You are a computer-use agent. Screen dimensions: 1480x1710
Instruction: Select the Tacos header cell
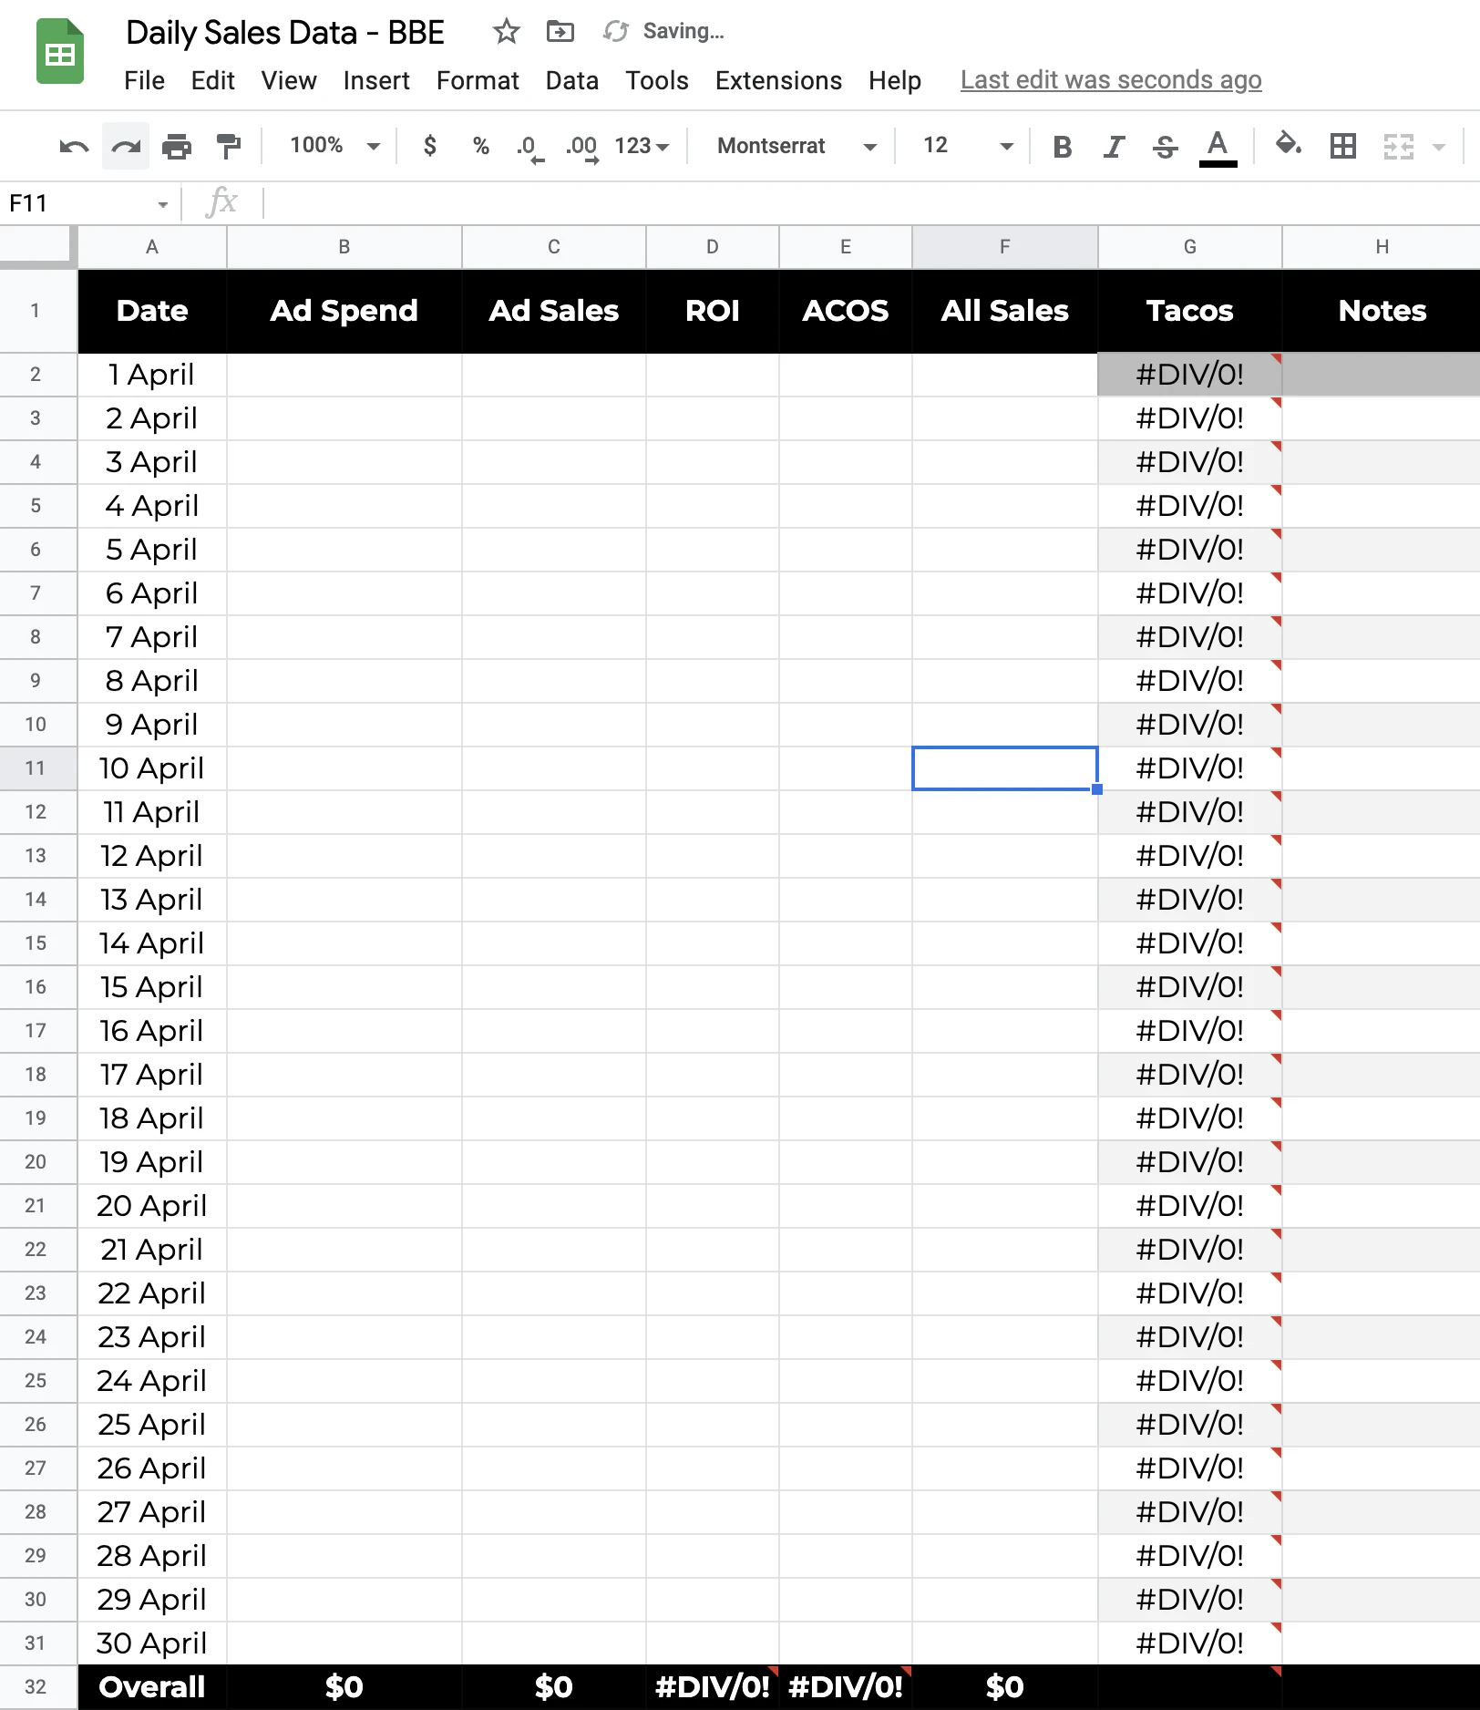pos(1189,311)
